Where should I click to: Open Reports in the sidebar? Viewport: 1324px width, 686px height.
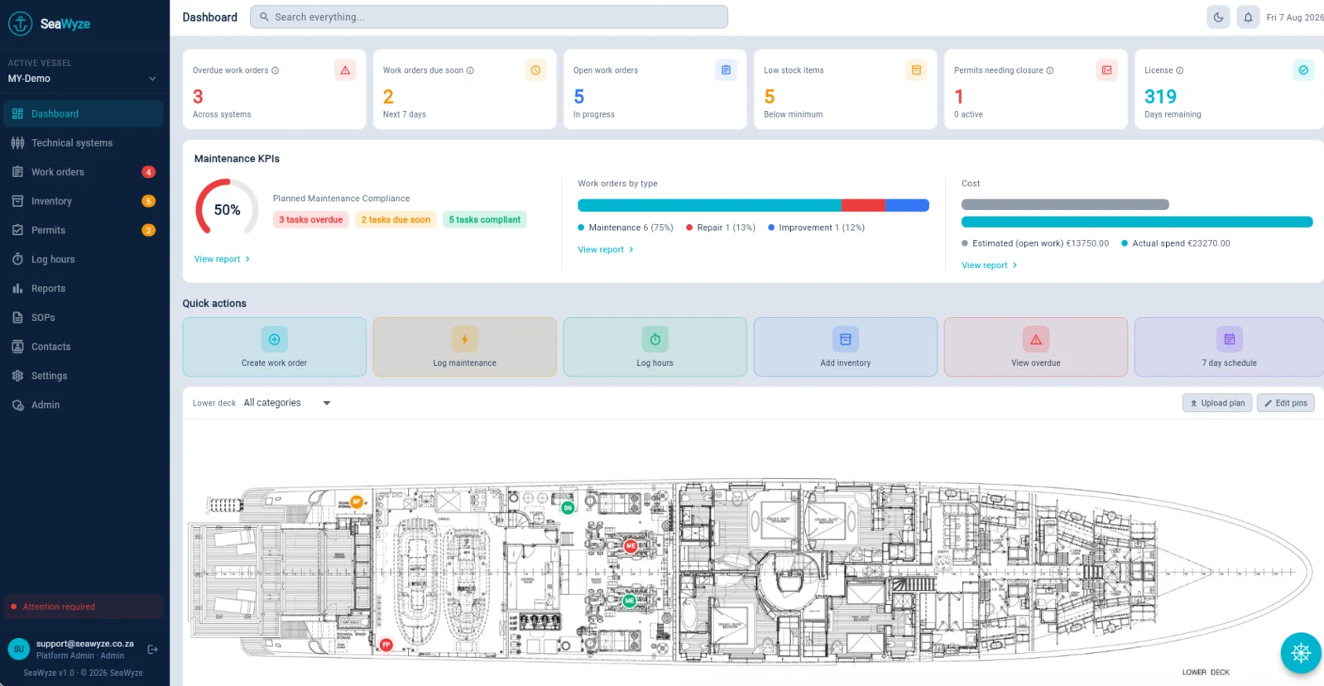(x=83, y=289)
